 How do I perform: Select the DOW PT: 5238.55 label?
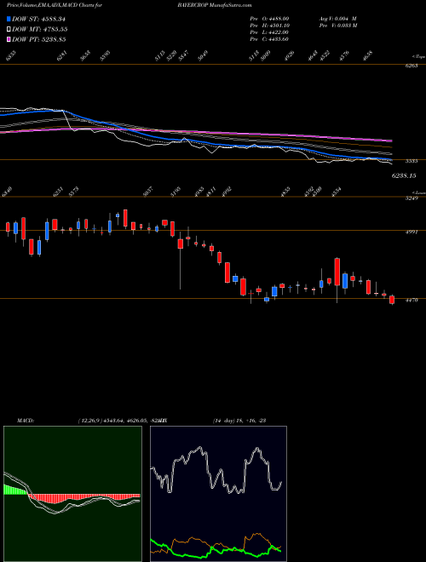pos(38,39)
